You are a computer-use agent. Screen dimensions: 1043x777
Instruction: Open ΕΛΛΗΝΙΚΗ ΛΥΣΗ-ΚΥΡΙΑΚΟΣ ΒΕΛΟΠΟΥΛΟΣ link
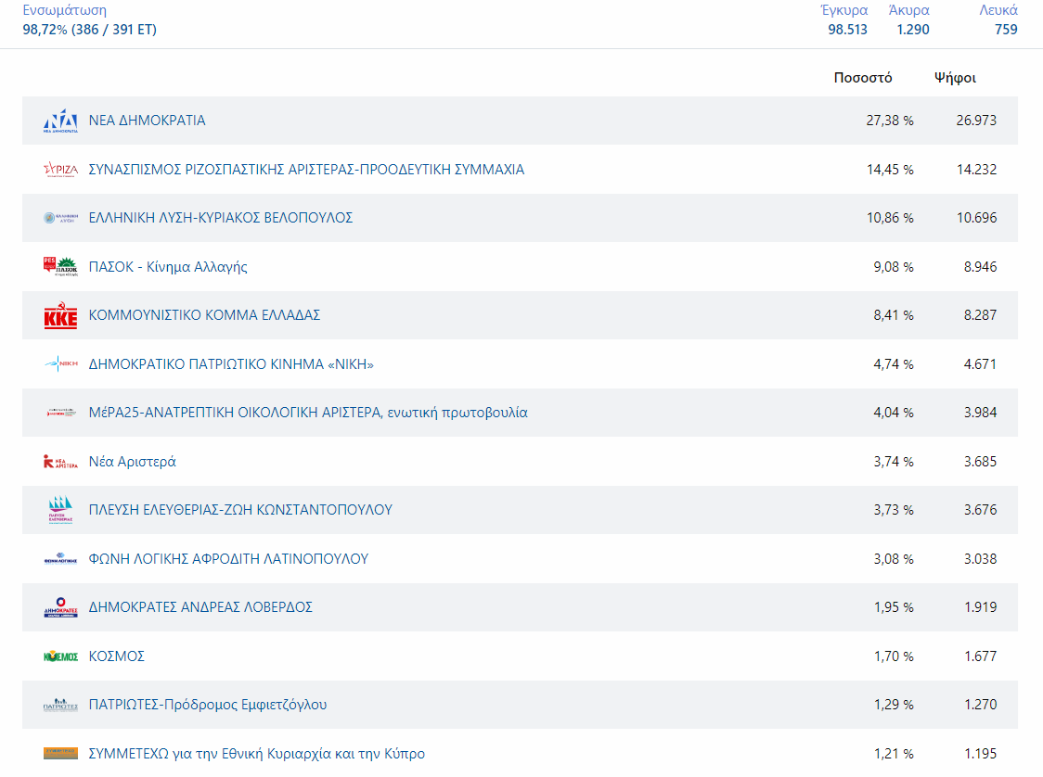[221, 217]
